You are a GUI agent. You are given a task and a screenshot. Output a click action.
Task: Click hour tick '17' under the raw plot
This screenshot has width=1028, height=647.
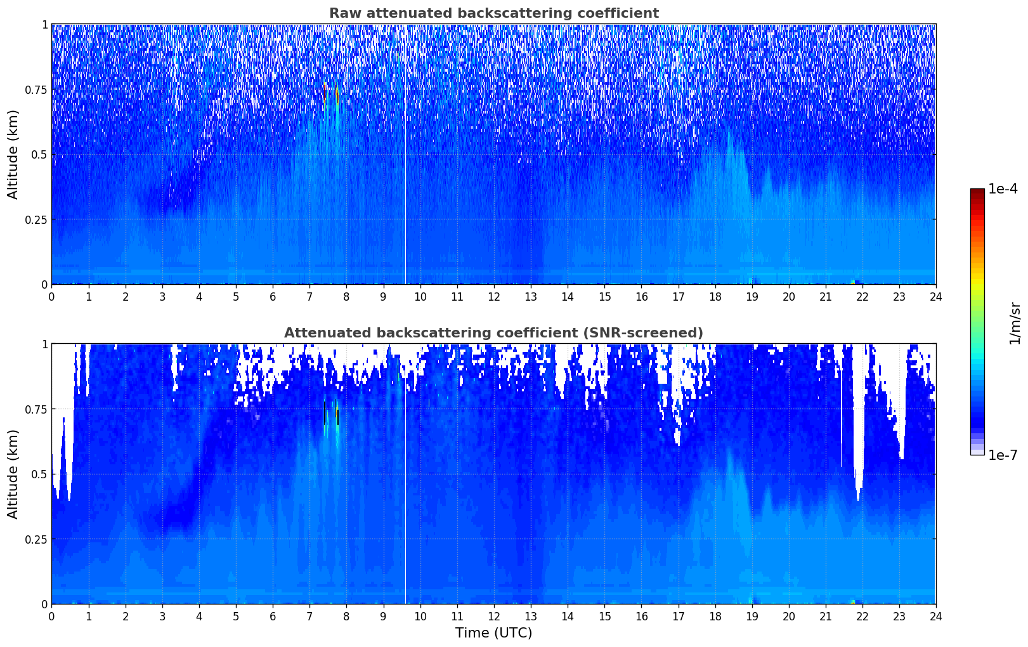click(x=678, y=296)
